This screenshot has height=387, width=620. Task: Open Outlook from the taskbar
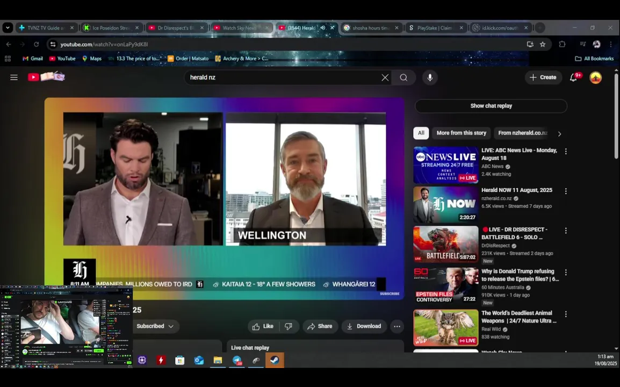(x=199, y=360)
